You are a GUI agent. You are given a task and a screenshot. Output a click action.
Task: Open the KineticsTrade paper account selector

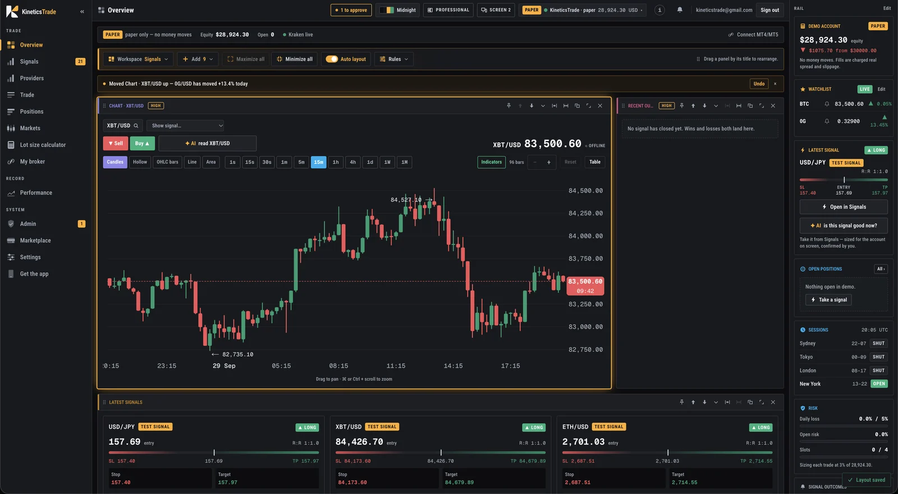click(x=584, y=10)
